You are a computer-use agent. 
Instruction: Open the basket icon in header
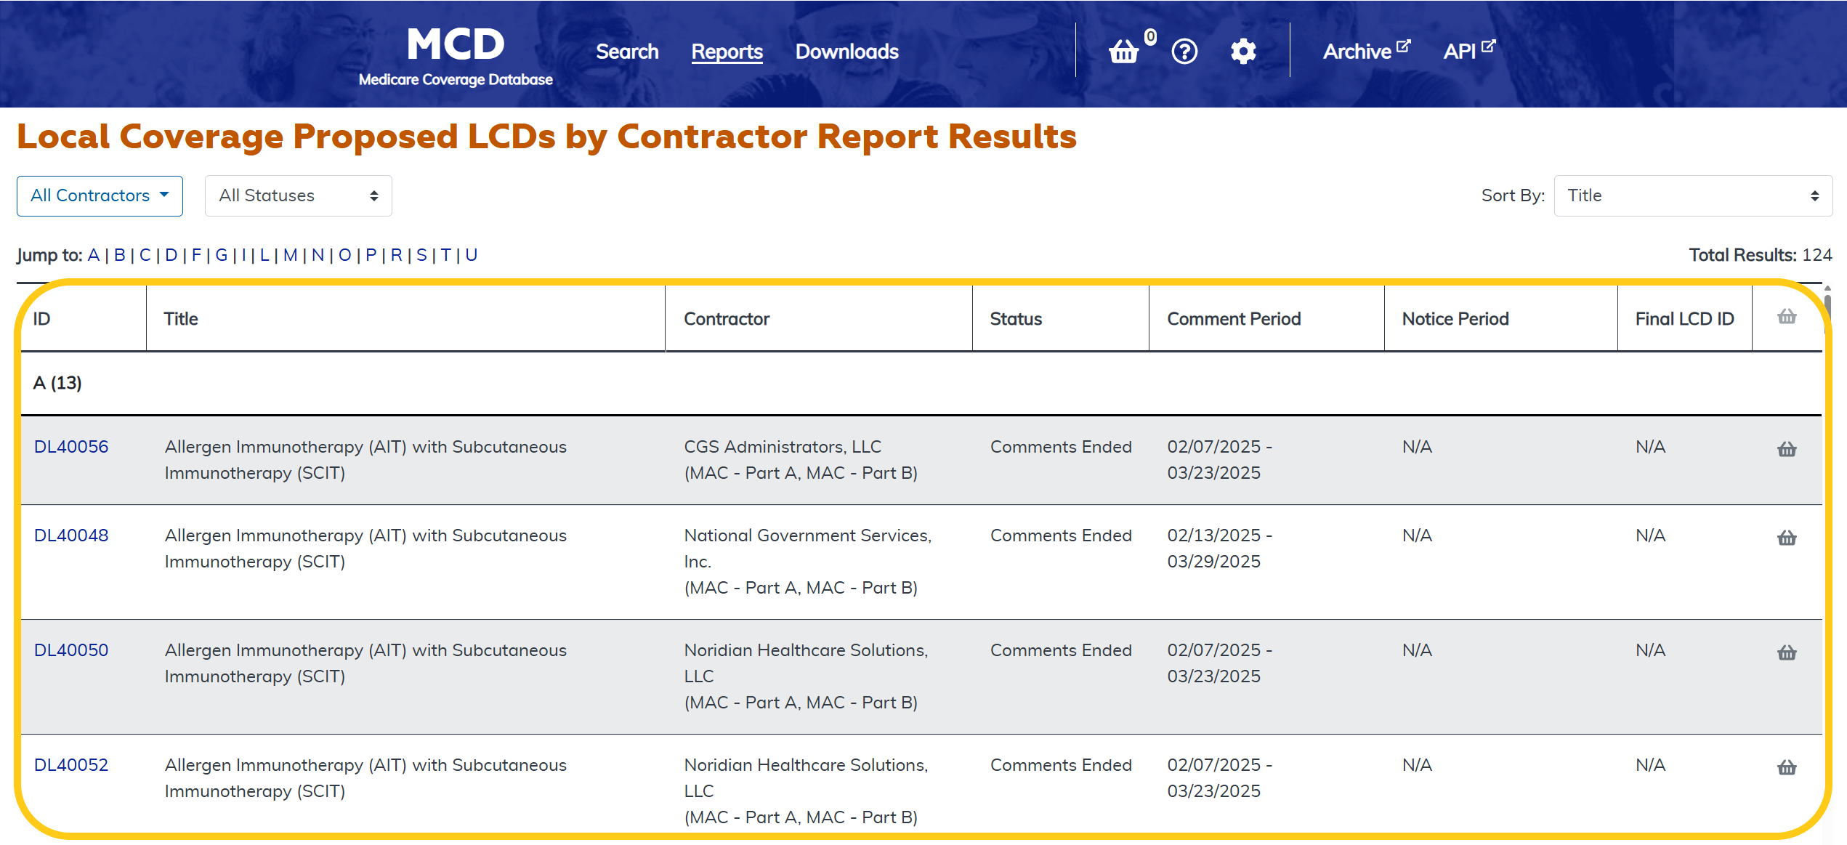(1123, 52)
